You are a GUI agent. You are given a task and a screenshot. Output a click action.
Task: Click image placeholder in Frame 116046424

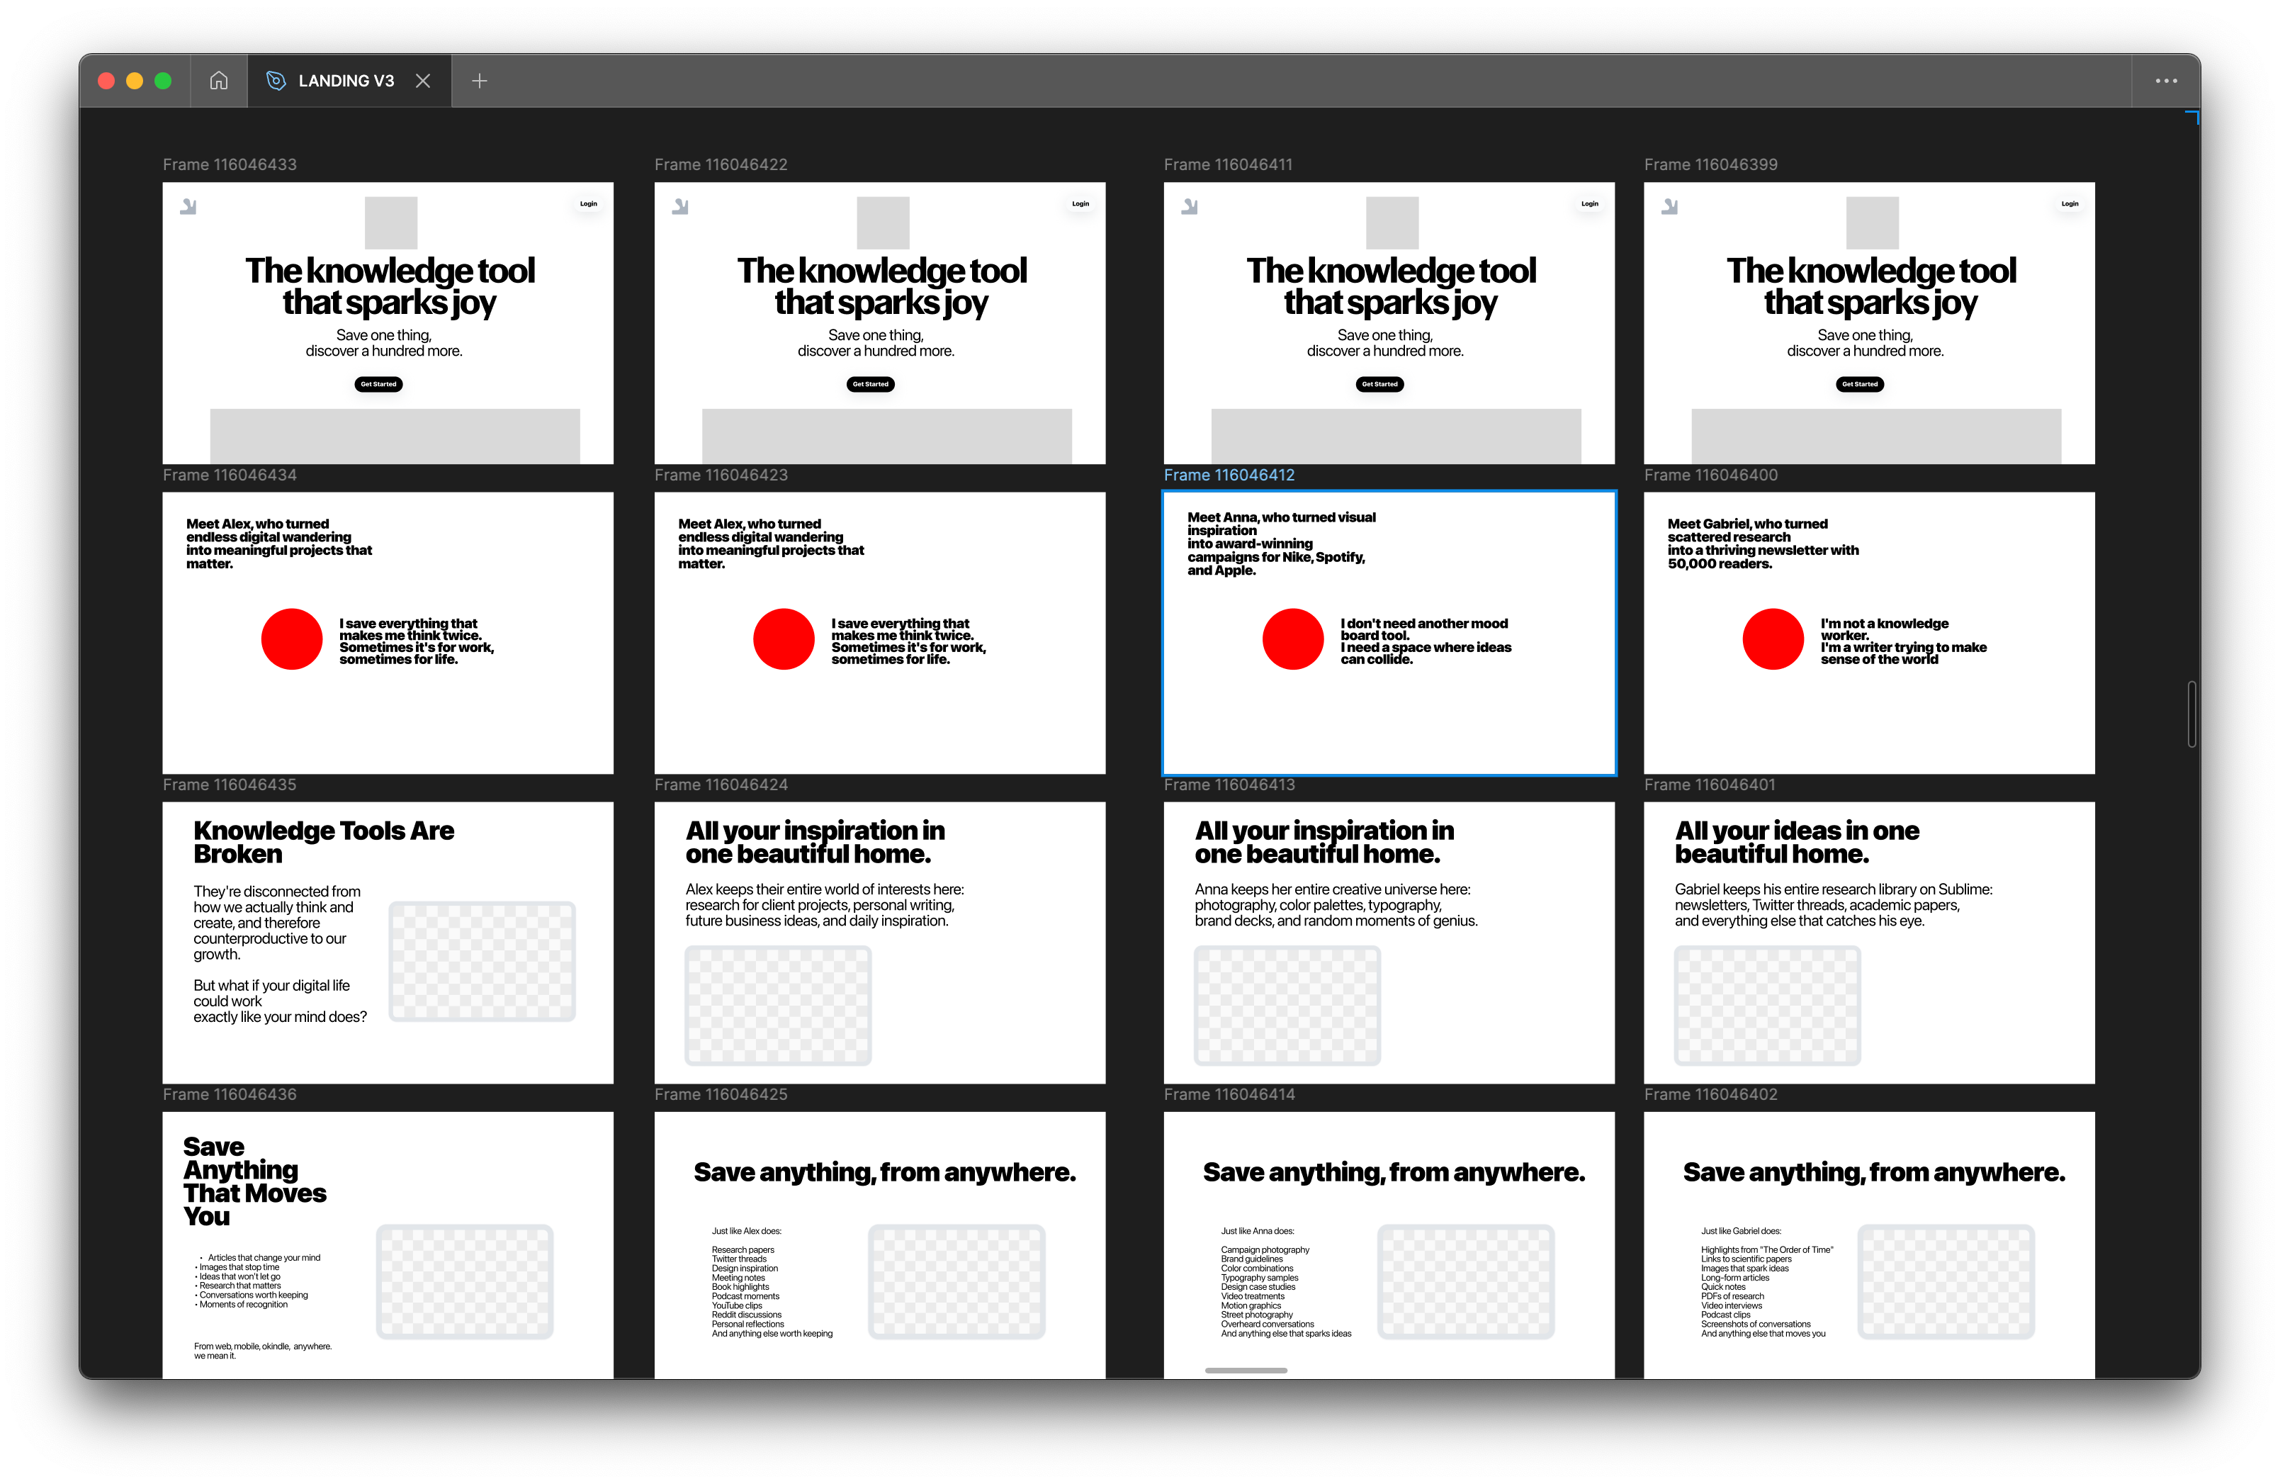pos(778,1005)
